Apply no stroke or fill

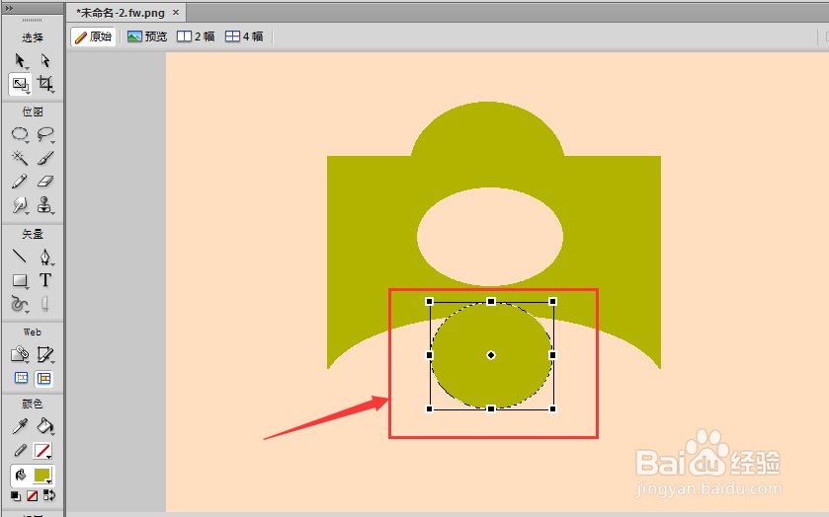[x=33, y=496]
